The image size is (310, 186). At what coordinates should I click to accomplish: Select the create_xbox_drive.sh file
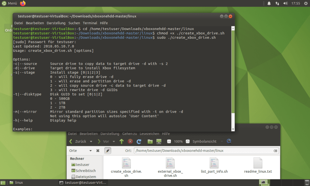pyautogui.click(x=126, y=167)
